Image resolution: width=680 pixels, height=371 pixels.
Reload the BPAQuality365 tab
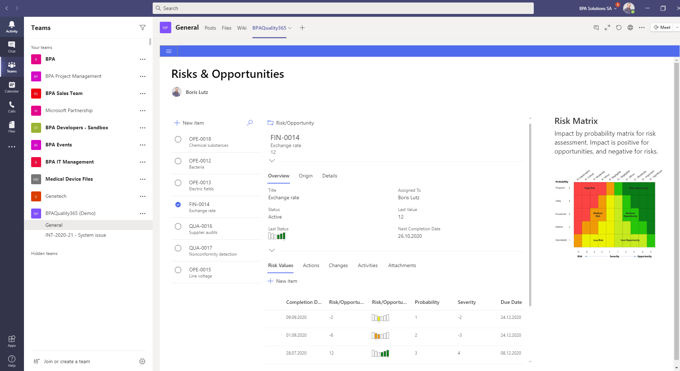tap(619, 27)
